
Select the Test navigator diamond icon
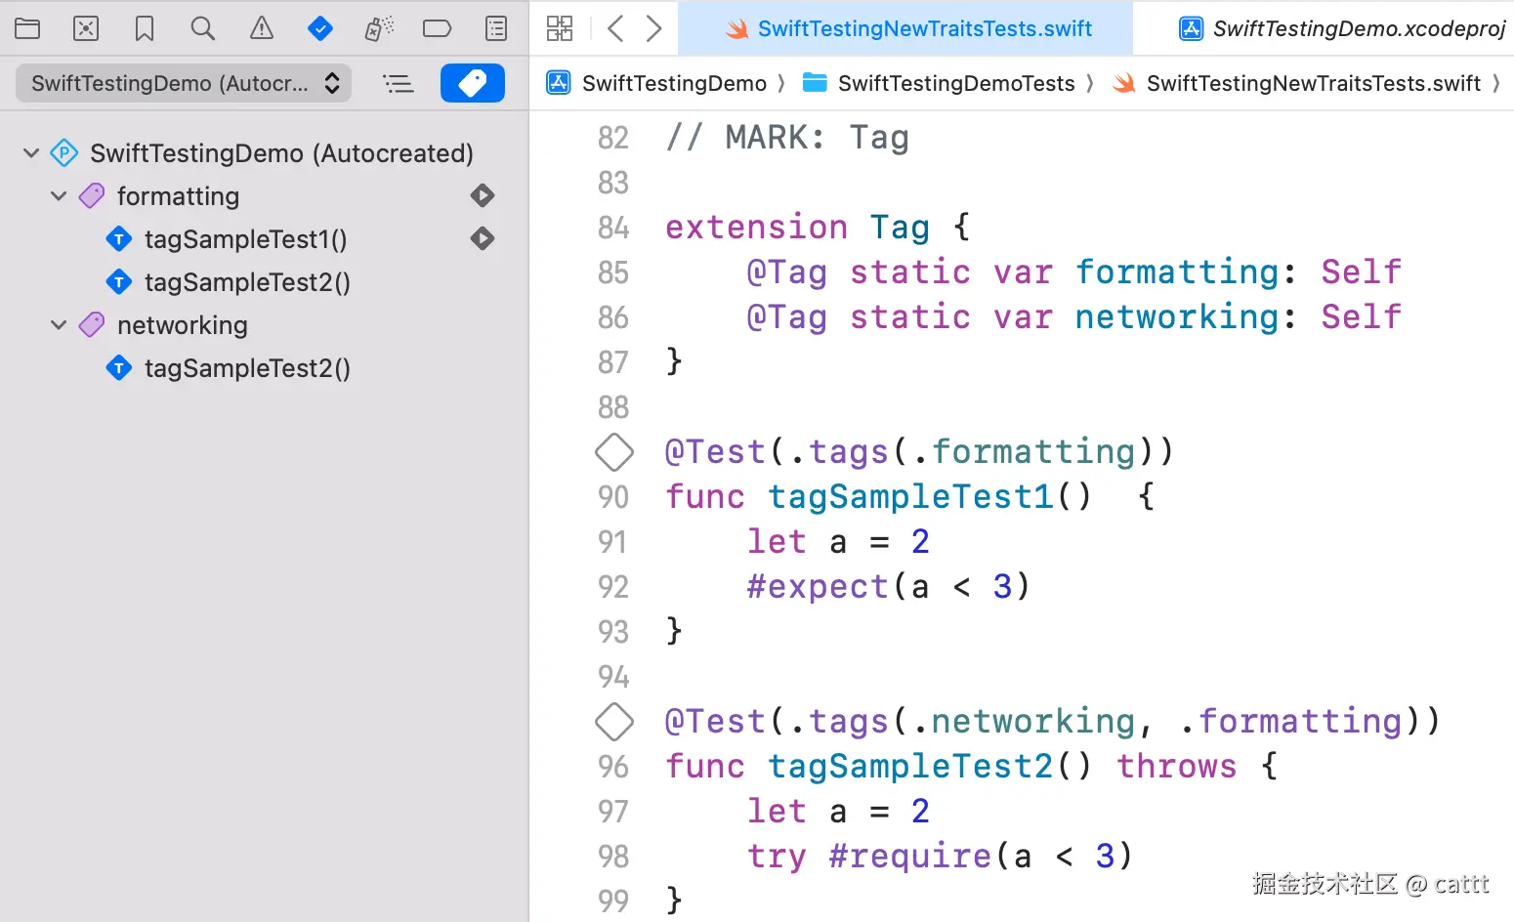point(320,28)
